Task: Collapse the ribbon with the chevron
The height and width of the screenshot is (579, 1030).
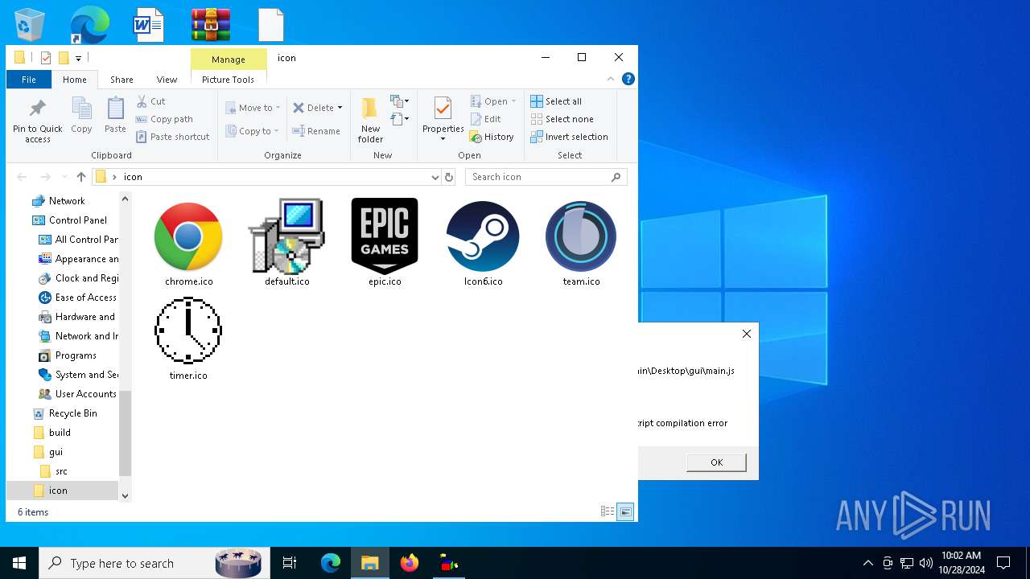Action: click(611, 79)
